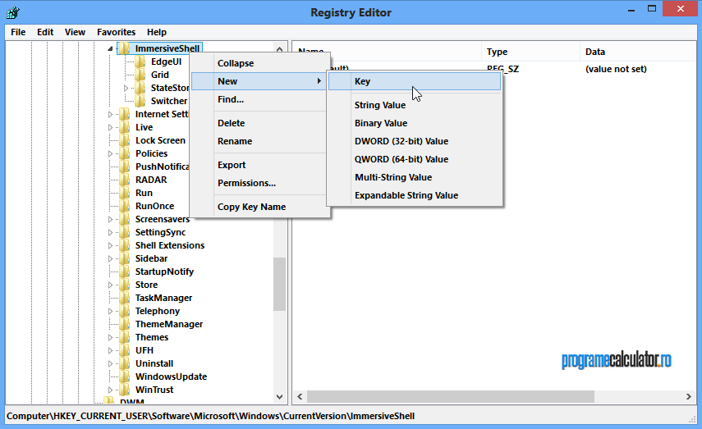Click the Live key folder icon
The height and width of the screenshot is (429, 702).
[125, 127]
